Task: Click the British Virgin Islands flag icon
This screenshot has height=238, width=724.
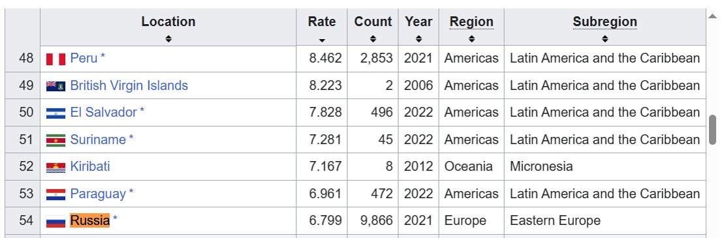Action: (55, 86)
